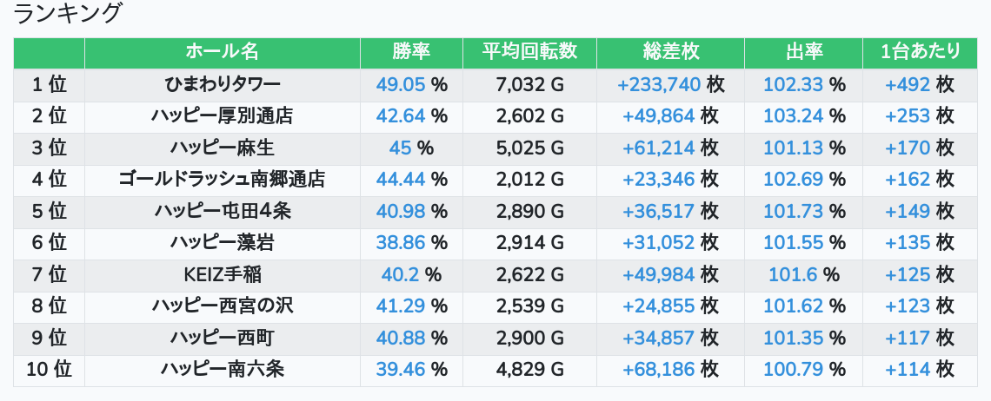Open the ひまわりタワー hall entry
This screenshot has height=401, width=991.
[222, 85]
